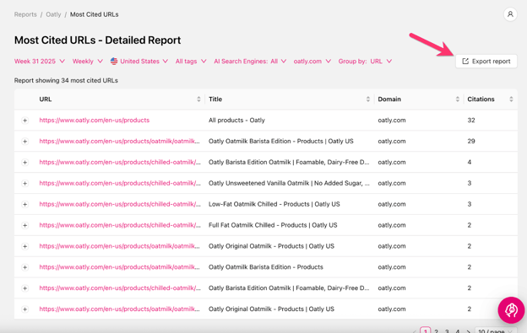Expand the Oatly Unsweetened Vanilla Oatmilk row
The height and width of the screenshot is (333, 527).
24,184
